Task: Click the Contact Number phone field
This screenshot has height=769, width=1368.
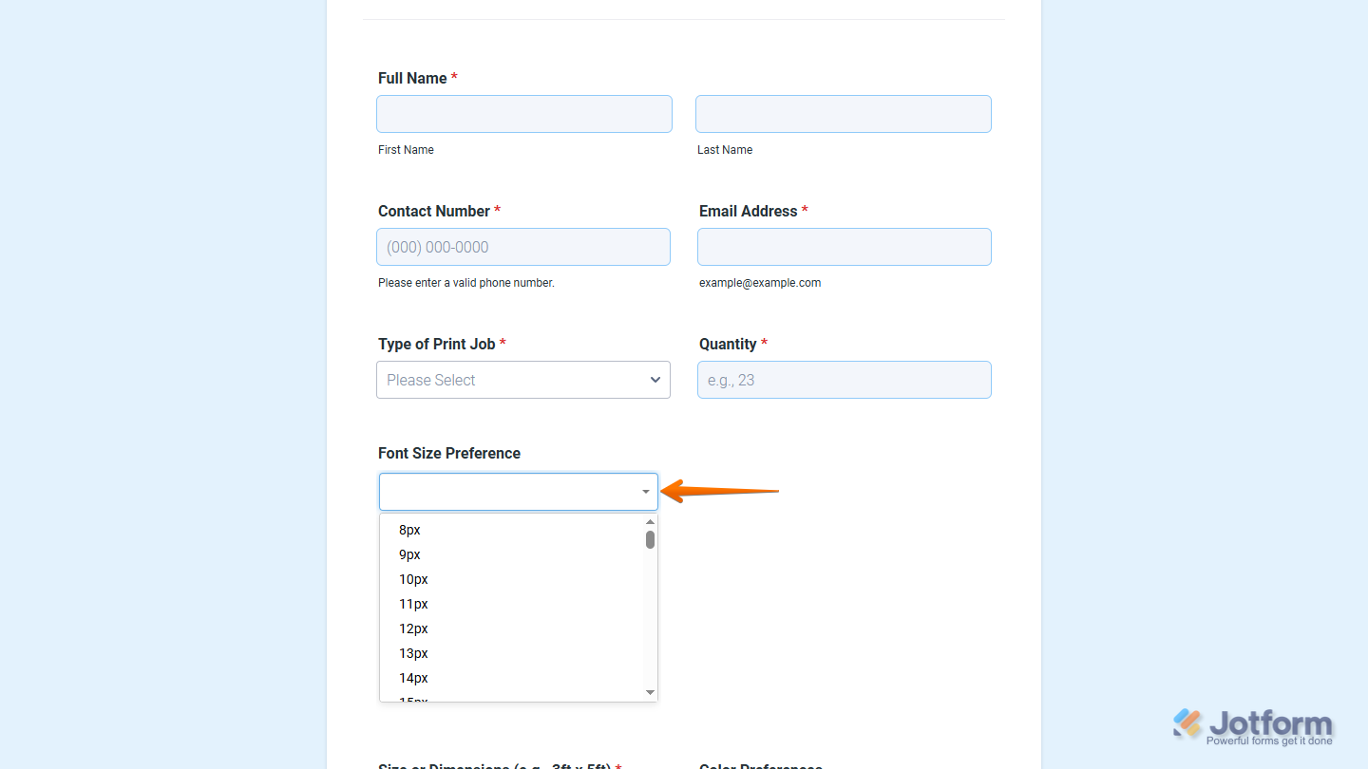Action: [x=523, y=246]
